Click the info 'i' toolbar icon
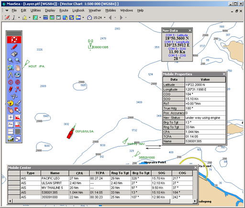Image resolution: width=245 pixels, height=208 pixels. click(14, 17)
